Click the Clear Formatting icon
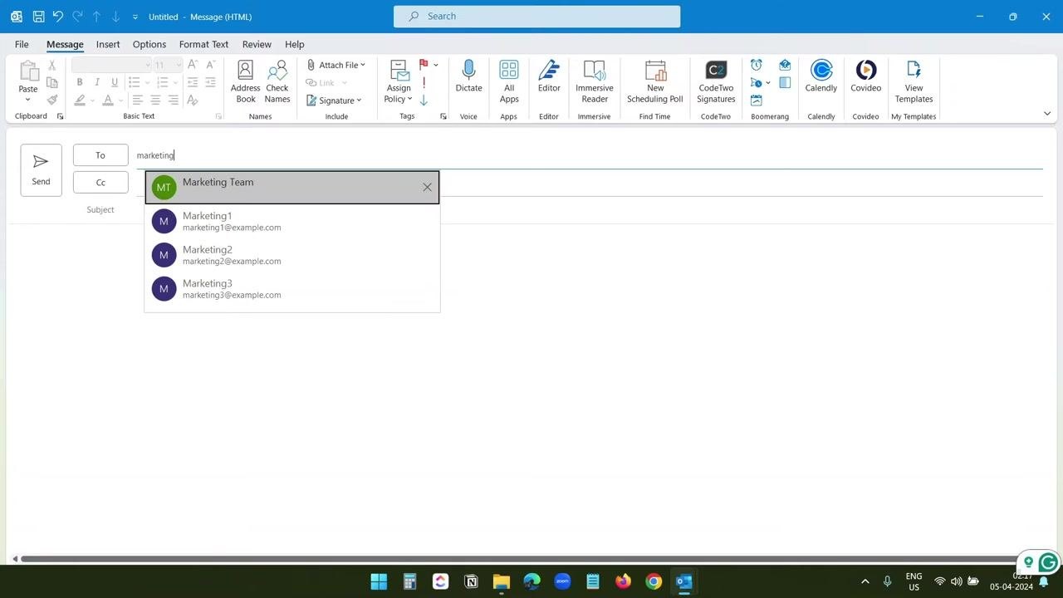Screen dimensions: 1063x598 coord(193,100)
